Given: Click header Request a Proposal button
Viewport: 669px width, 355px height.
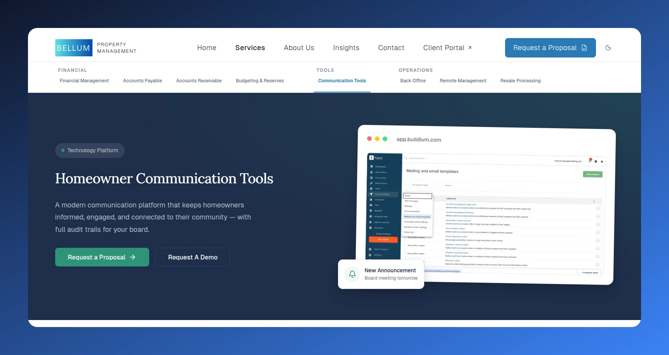Looking at the screenshot, I should 551,48.
